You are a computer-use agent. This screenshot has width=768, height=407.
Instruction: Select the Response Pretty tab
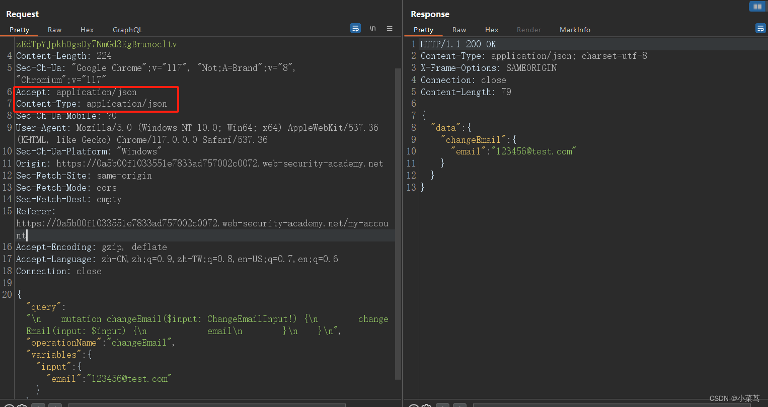coord(423,30)
